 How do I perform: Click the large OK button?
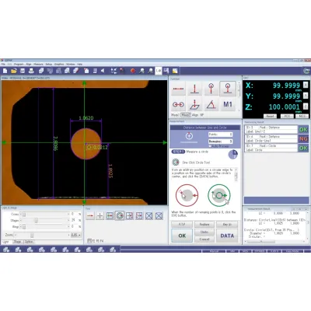click(x=182, y=236)
